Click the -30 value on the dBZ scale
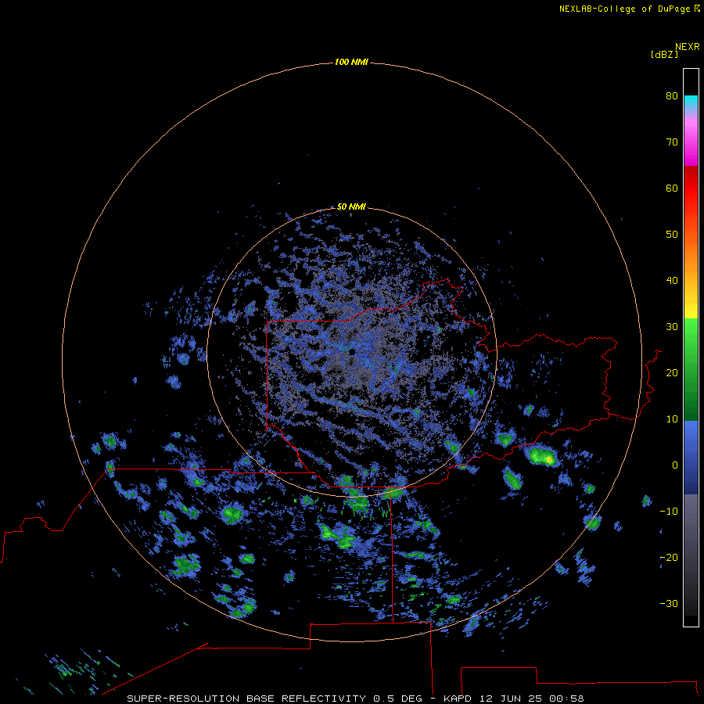The height and width of the screenshot is (704, 704). point(669,603)
